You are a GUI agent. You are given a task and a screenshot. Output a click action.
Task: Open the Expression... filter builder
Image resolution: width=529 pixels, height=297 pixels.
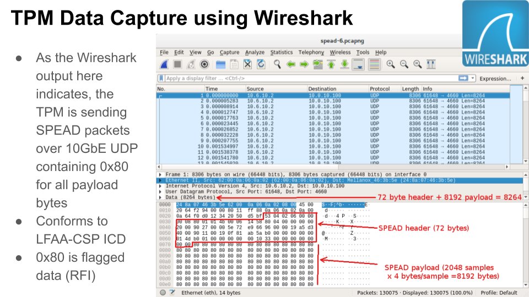click(495, 79)
